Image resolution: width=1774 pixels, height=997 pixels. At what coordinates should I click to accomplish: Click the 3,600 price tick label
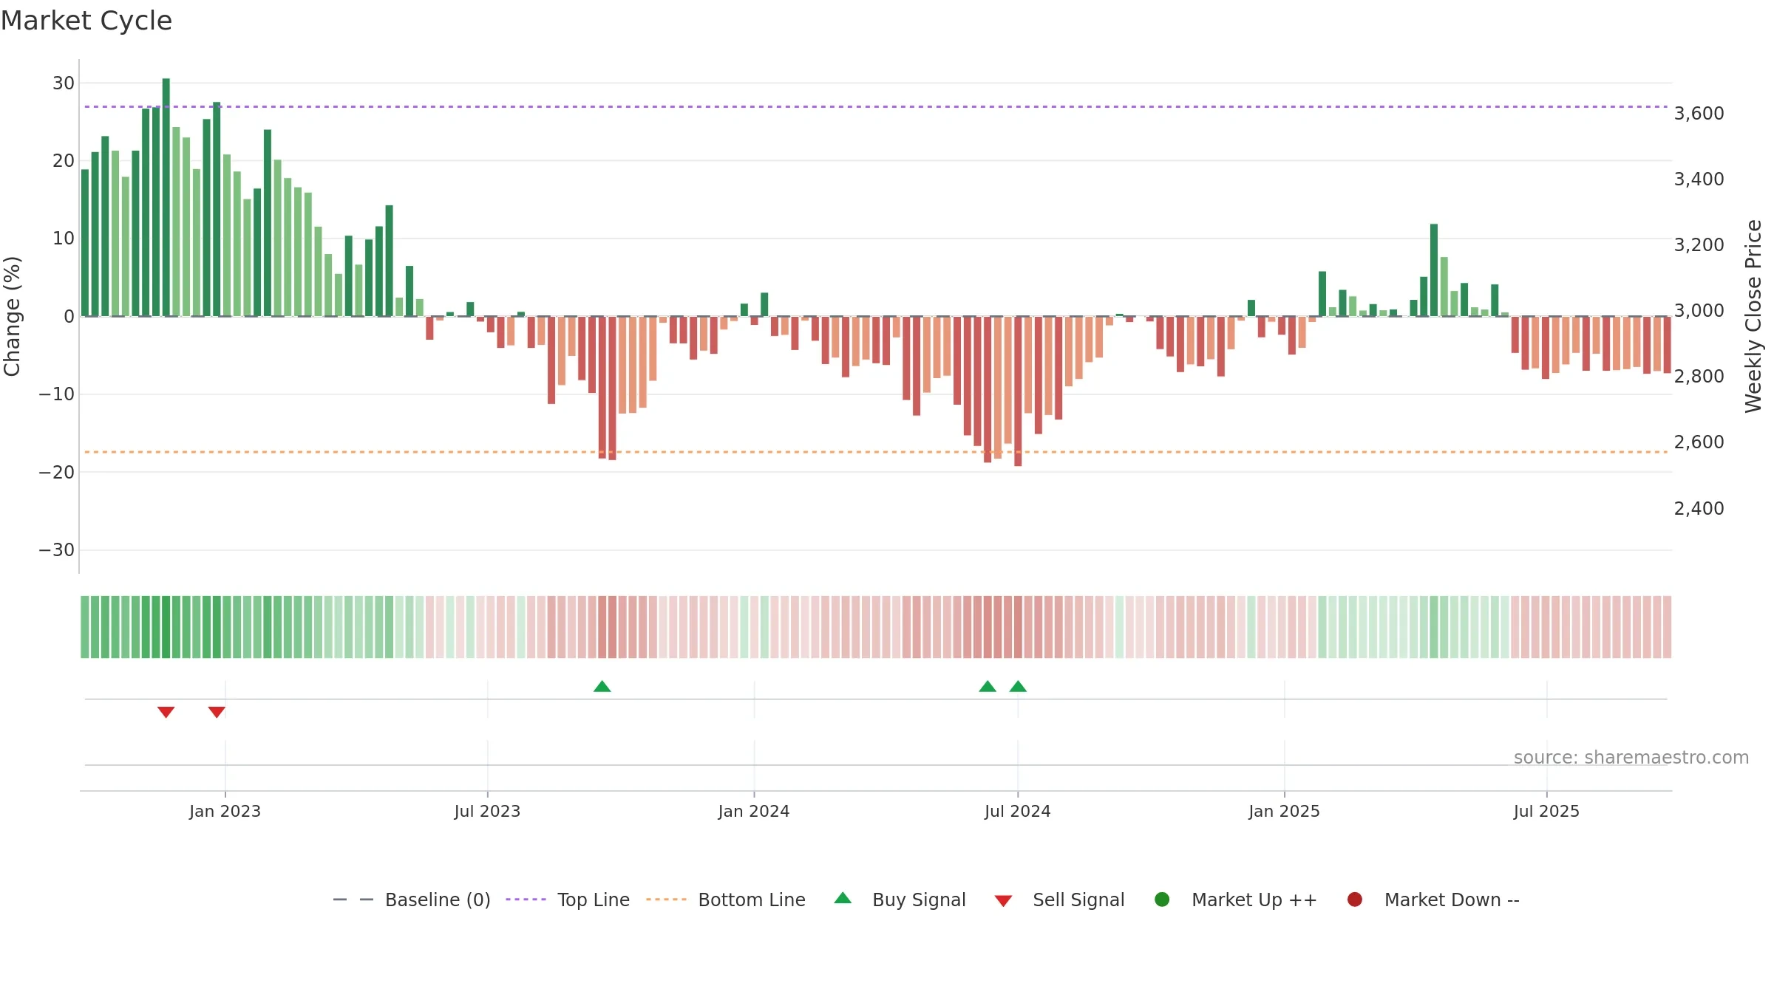pyautogui.click(x=1699, y=114)
